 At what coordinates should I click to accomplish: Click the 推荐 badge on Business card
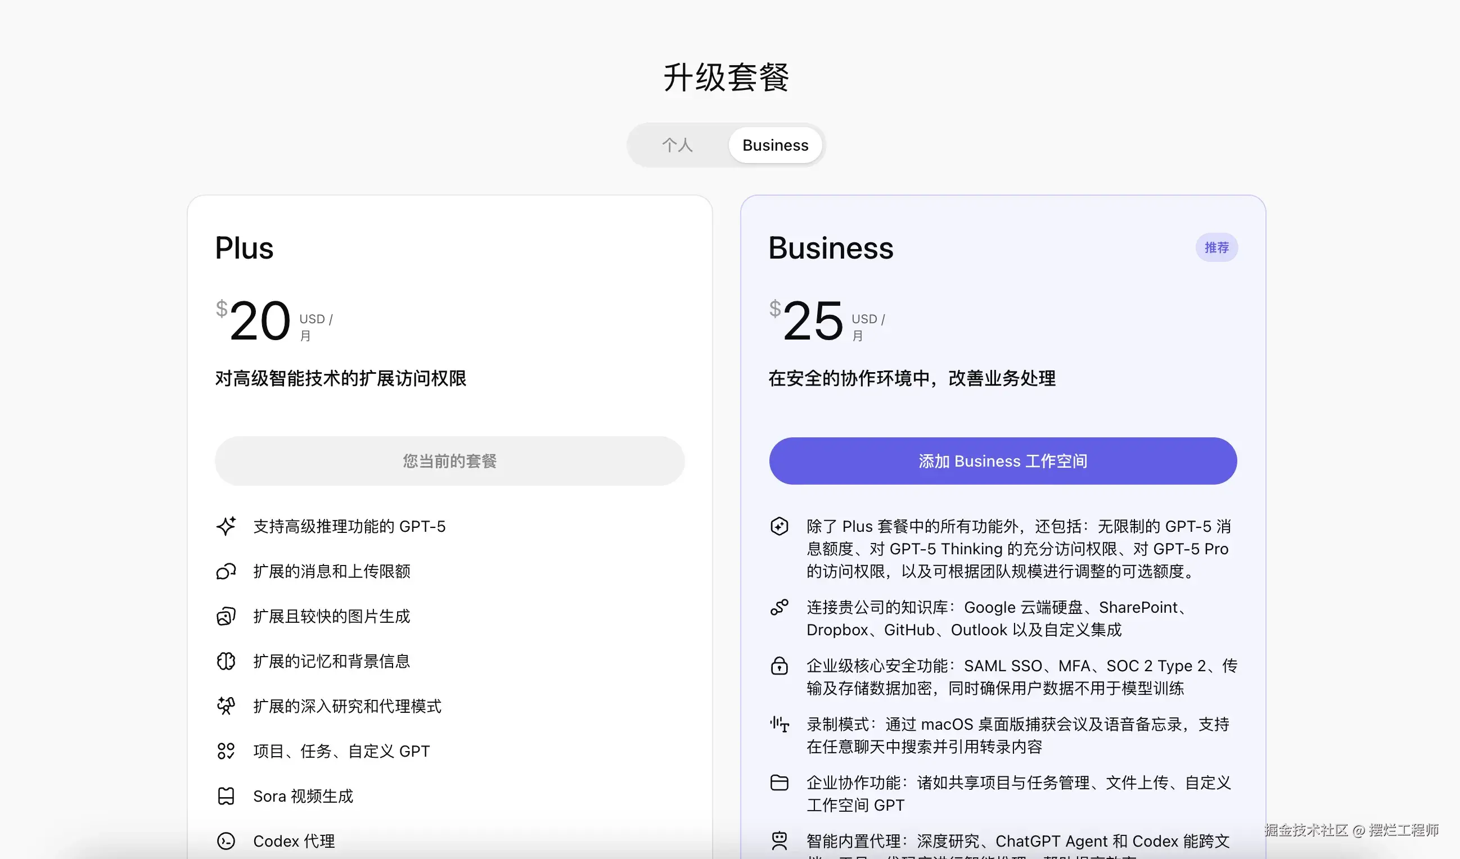(1216, 247)
